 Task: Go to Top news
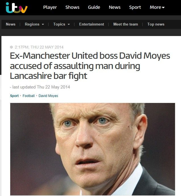(156, 24)
